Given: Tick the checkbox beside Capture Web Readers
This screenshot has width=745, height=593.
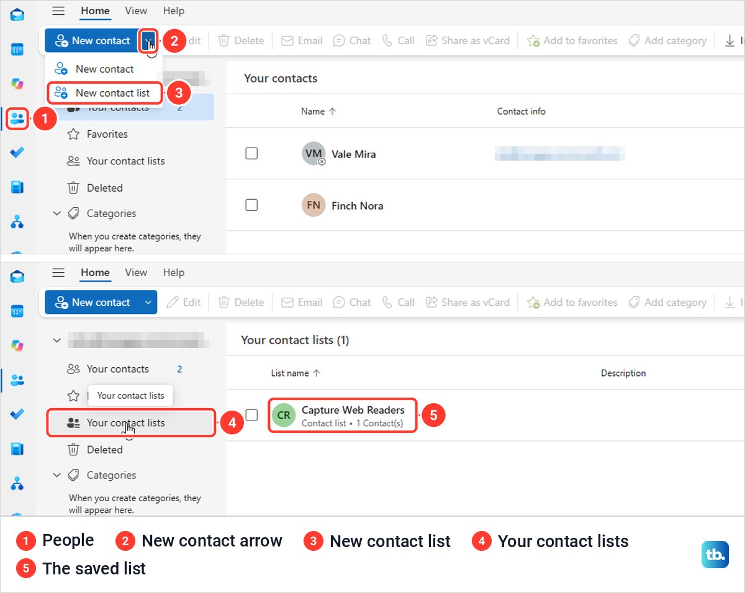Looking at the screenshot, I should tap(251, 415).
